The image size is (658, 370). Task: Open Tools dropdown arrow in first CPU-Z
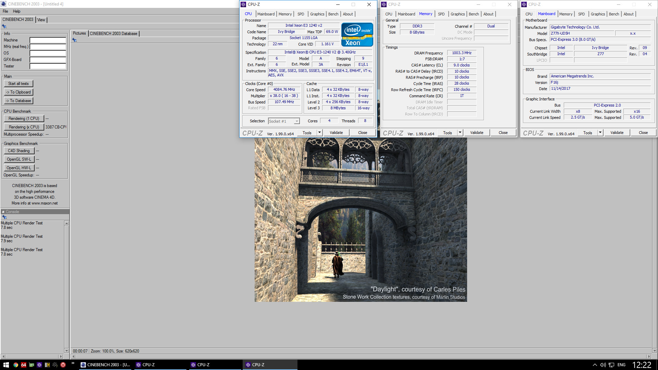pos(319,133)
